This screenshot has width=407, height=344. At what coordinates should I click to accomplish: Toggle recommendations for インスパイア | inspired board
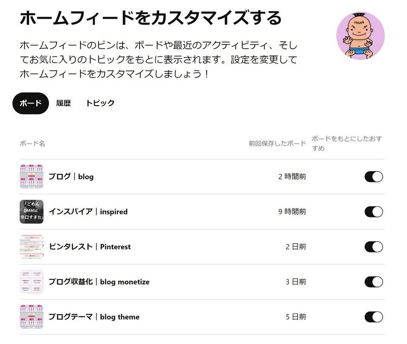point(373,212)
